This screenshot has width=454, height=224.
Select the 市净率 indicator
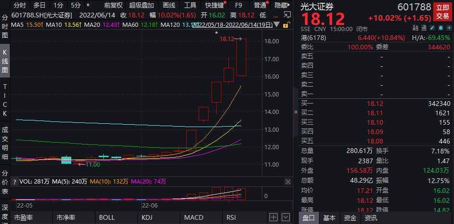[66, 218]
